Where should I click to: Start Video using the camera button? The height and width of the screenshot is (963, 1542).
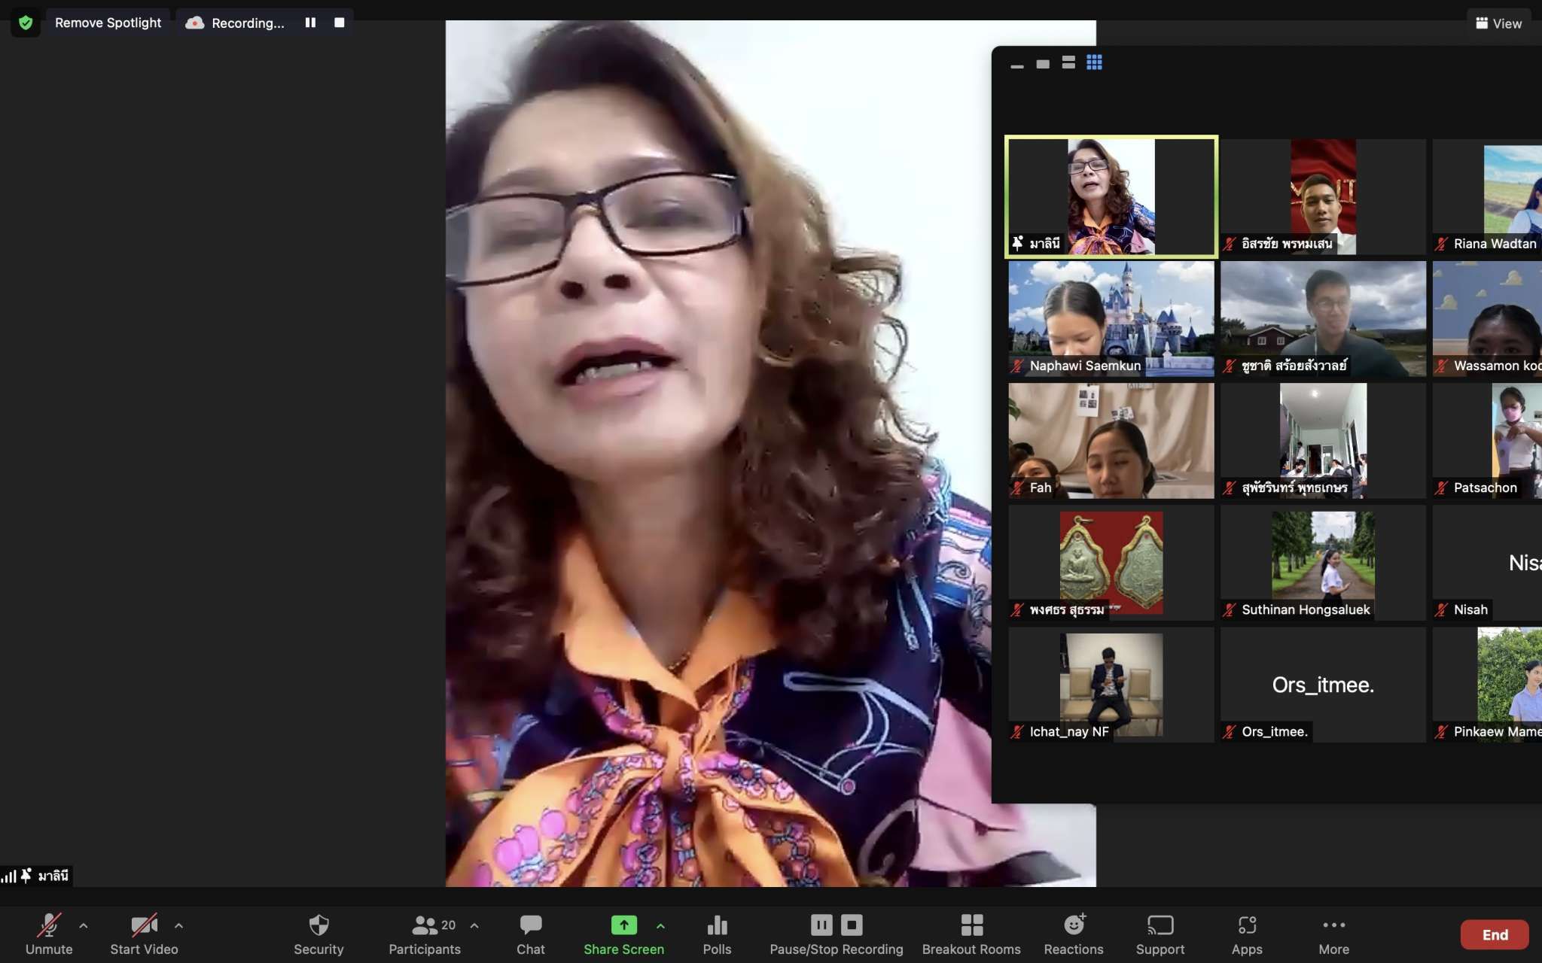click(144, 925)
